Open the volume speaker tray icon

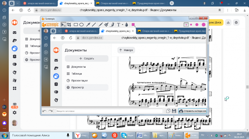(212, 135)
